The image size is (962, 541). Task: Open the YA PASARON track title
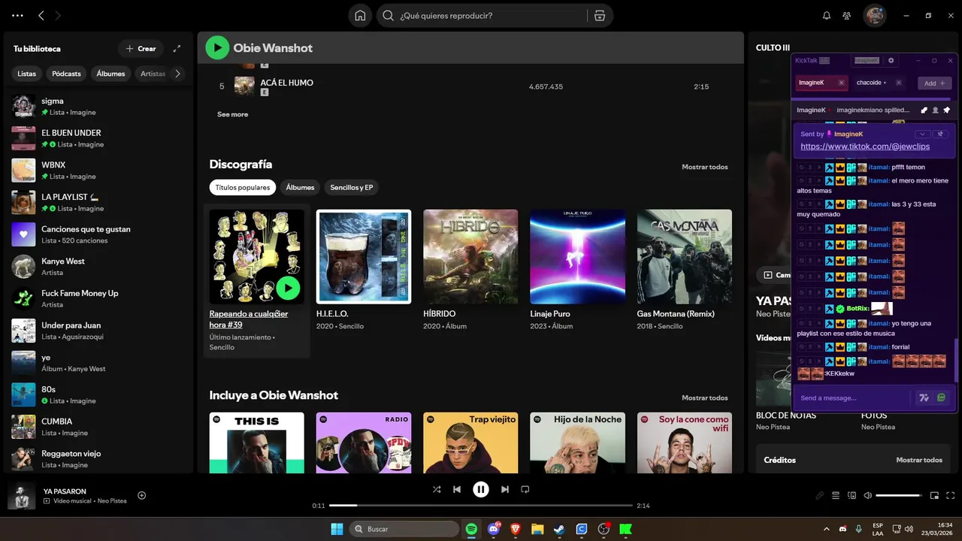65,491
